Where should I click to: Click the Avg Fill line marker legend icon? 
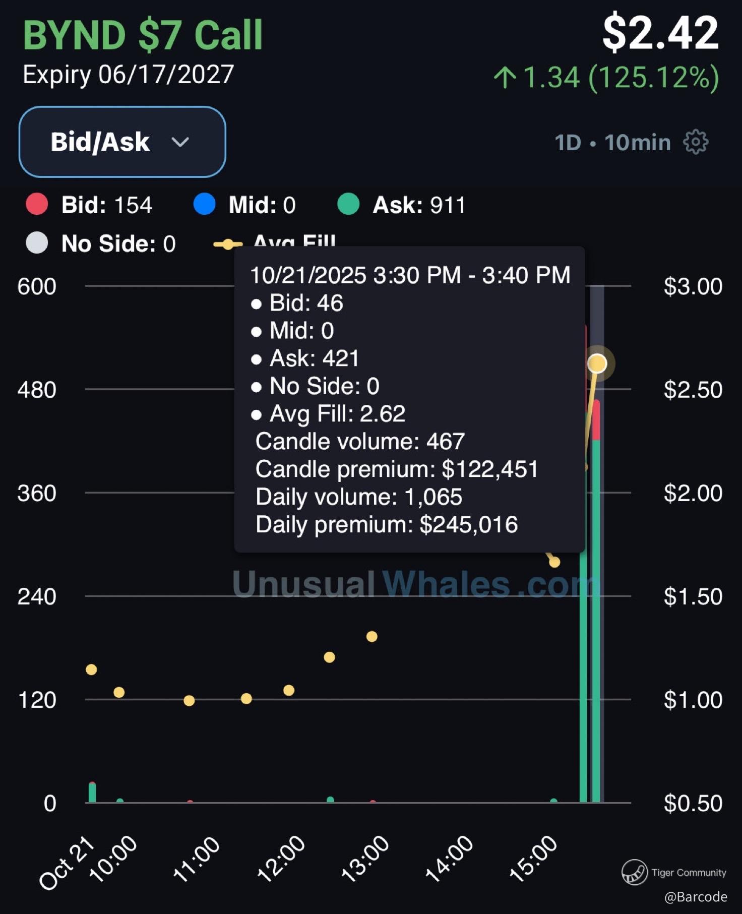point(227,245)
